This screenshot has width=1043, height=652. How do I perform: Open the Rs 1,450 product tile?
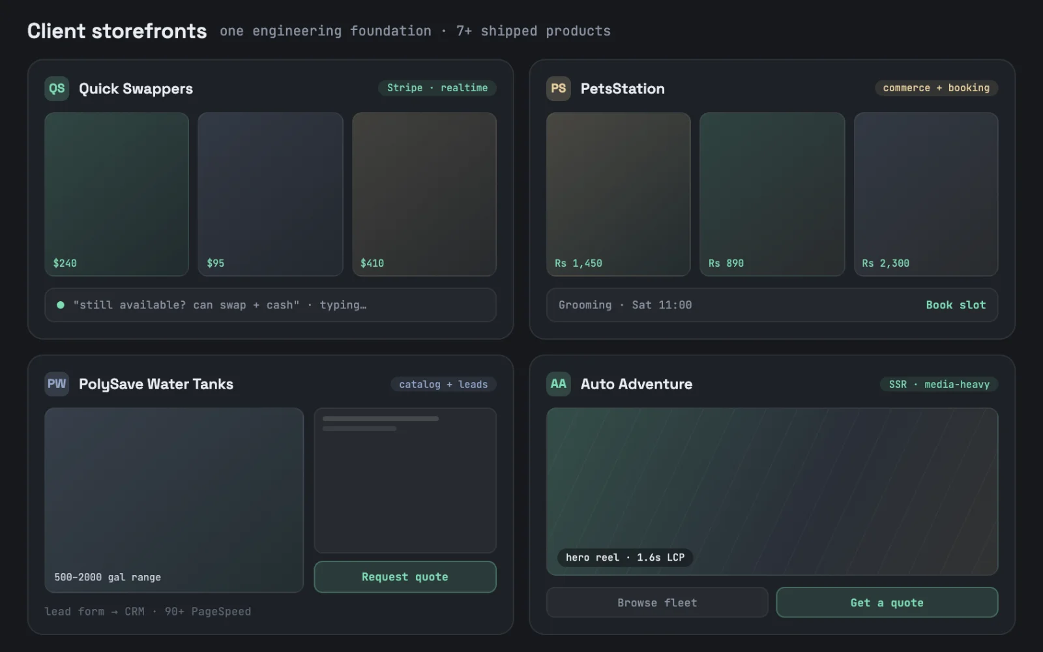point(619,194)
